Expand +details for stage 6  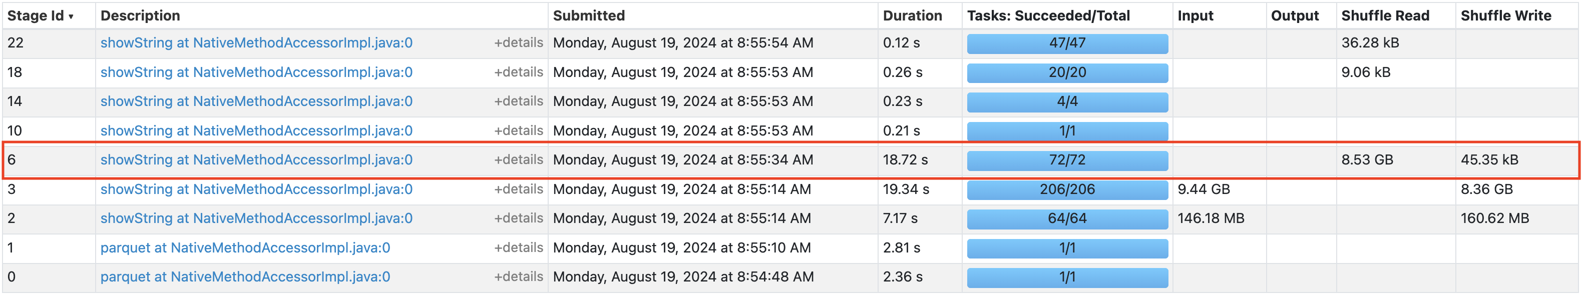[x=518, y=159]
